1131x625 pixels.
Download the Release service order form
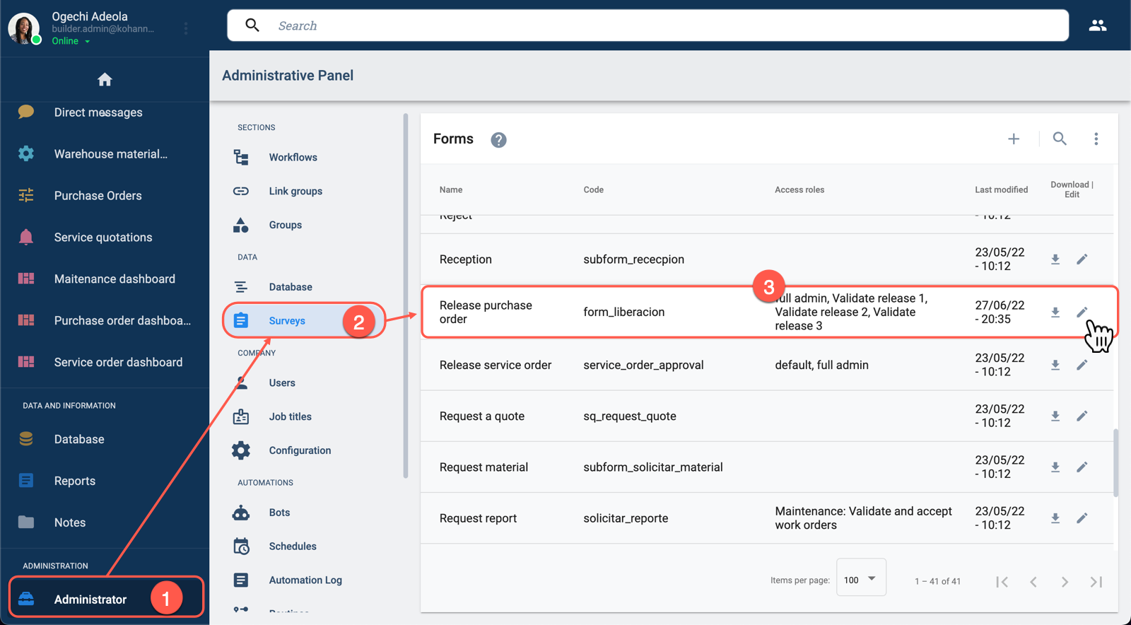(1055, 365)
